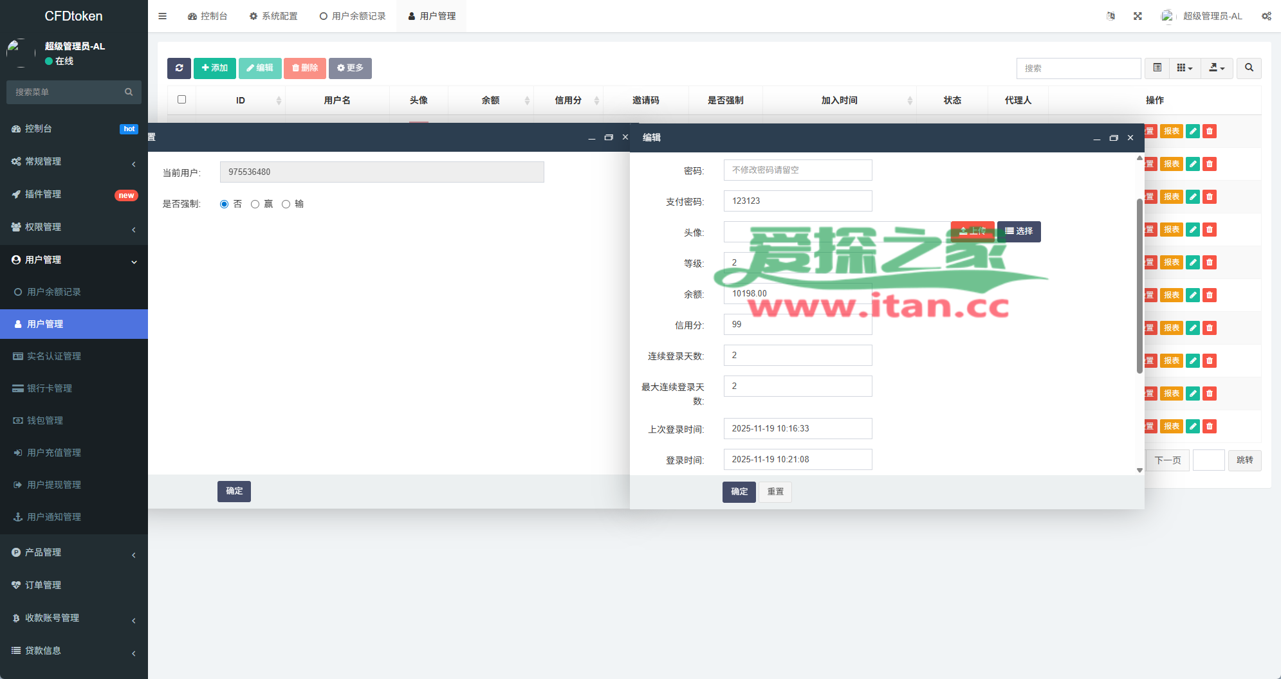Open the settings gears icon top right
1281x679 pixels.
1266,16
